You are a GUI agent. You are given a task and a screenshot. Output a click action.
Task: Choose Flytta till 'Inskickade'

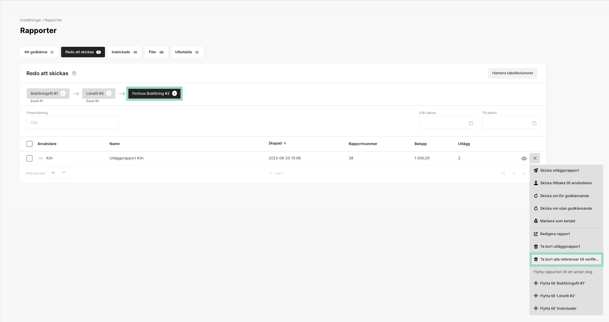[x=566, y=309]
